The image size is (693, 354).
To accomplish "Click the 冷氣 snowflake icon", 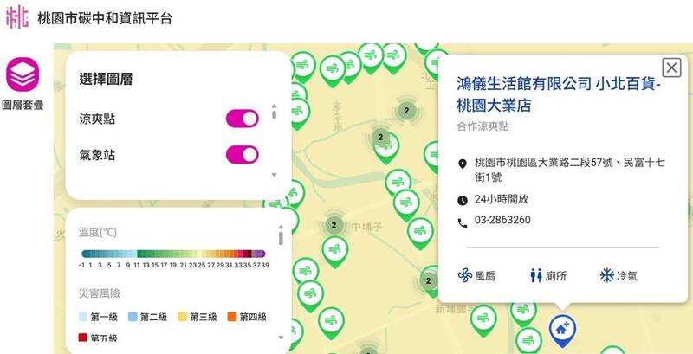I will pyautogui.click(x=607, y=276).
